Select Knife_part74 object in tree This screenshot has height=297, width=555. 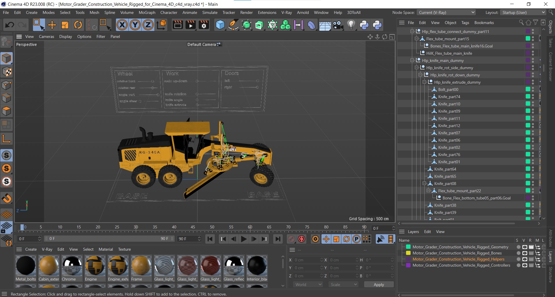tap(449, 97)
